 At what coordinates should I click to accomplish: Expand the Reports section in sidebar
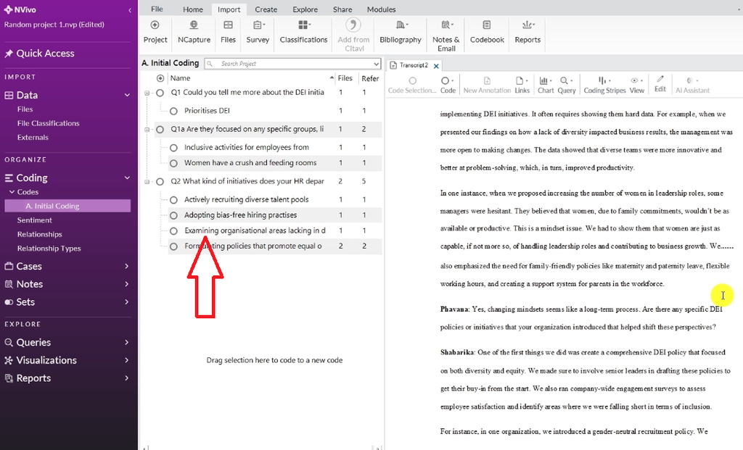point(126,378)
